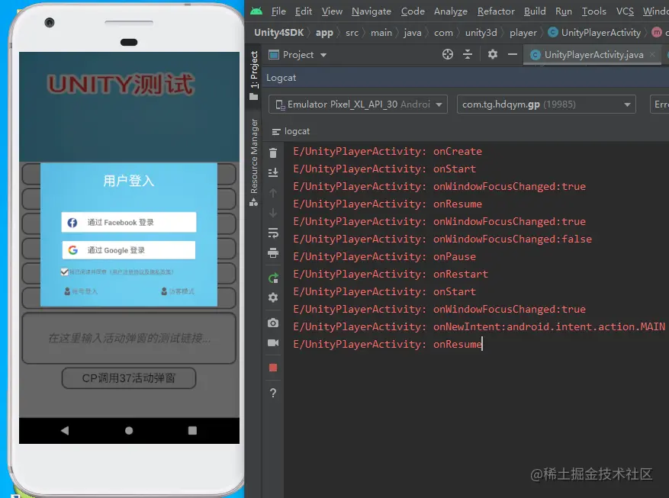669x498 pixels.
Task: Open the Emulator Pixel_XL_API_30 device dropdown
Action: (358, 104)
